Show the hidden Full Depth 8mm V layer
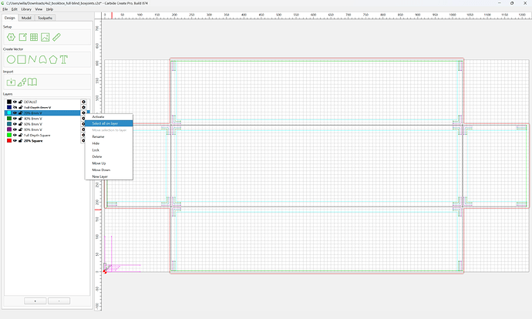This screenshot has width=532, height=319. pos(15,107)
